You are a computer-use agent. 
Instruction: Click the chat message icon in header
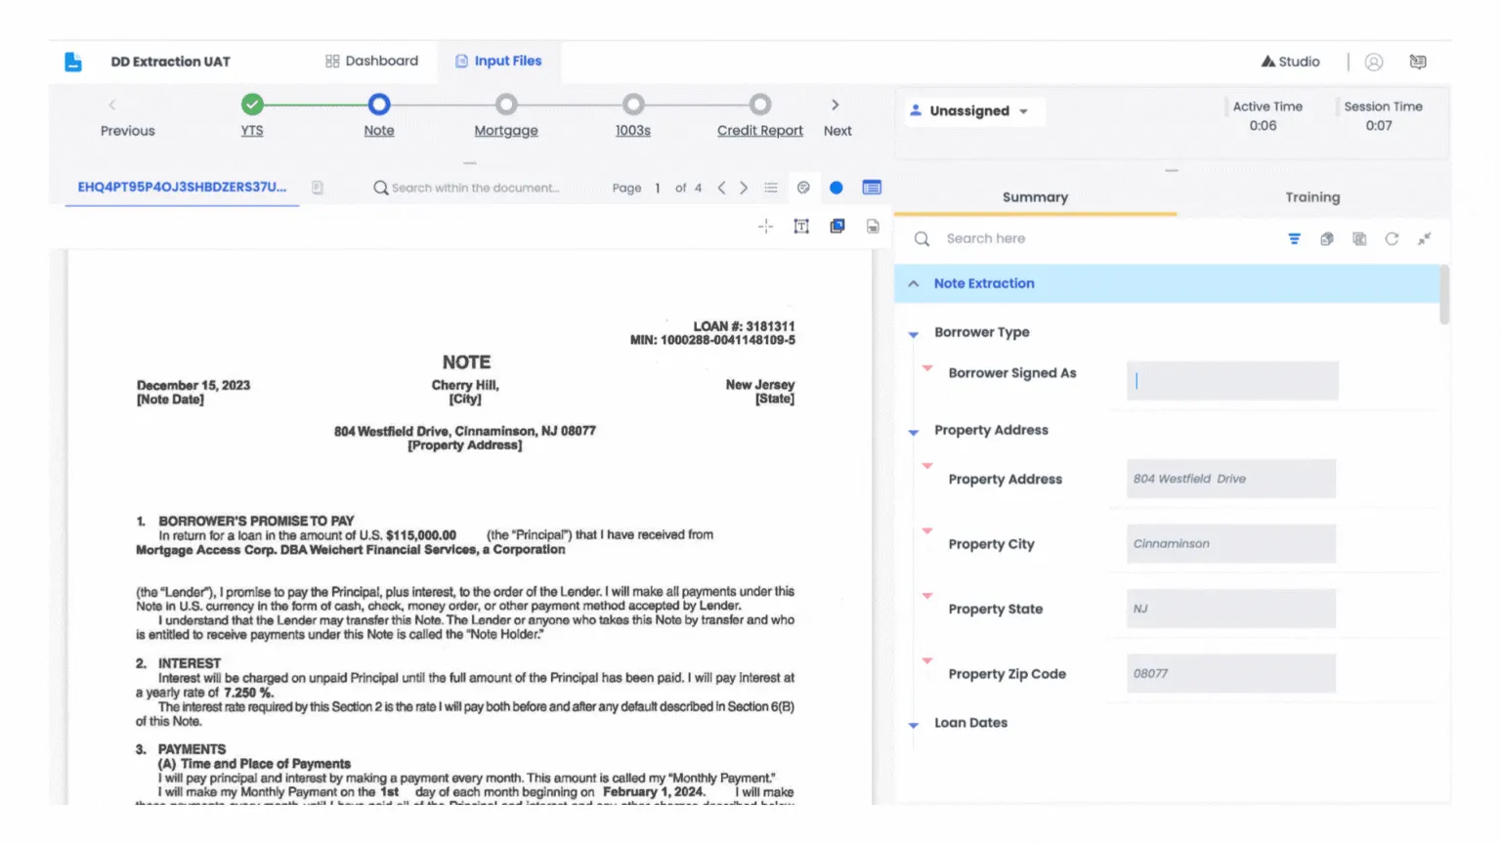(x=1418, y=62)
